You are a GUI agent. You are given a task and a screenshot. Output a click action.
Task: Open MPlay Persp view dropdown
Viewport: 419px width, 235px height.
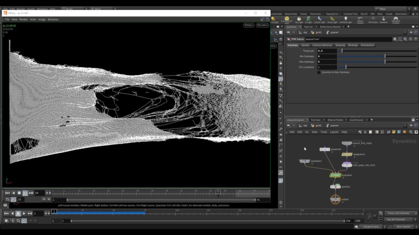pos(248,25)
